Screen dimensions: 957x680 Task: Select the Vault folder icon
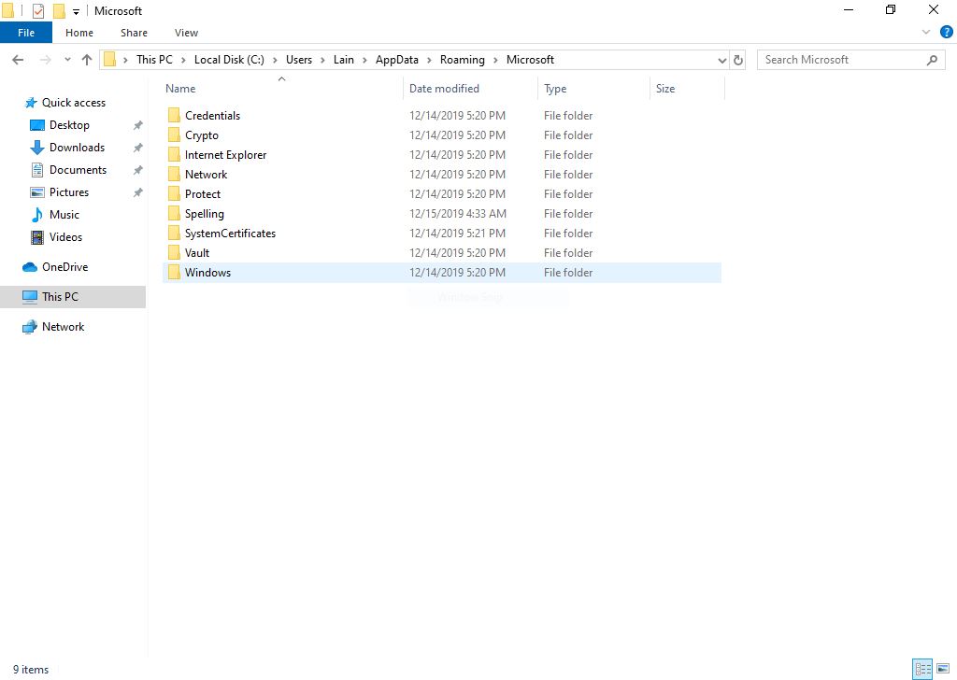pyautogui.click(x=174, y=252)
